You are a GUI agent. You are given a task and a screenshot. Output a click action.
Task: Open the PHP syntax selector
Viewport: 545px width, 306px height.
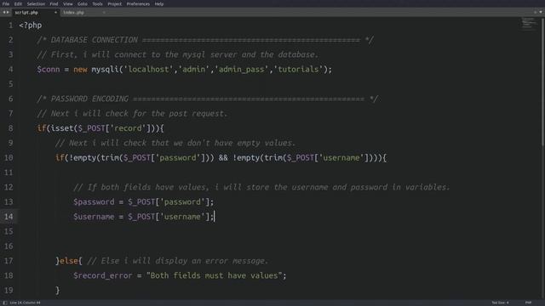pyautogui.click(x=528, y=303)
